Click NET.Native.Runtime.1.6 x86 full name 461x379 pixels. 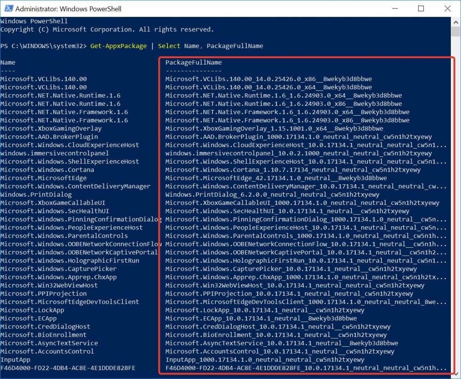[x=283, y=104]
